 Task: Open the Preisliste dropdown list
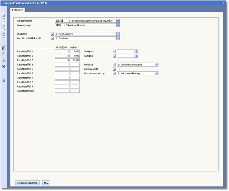157,64
